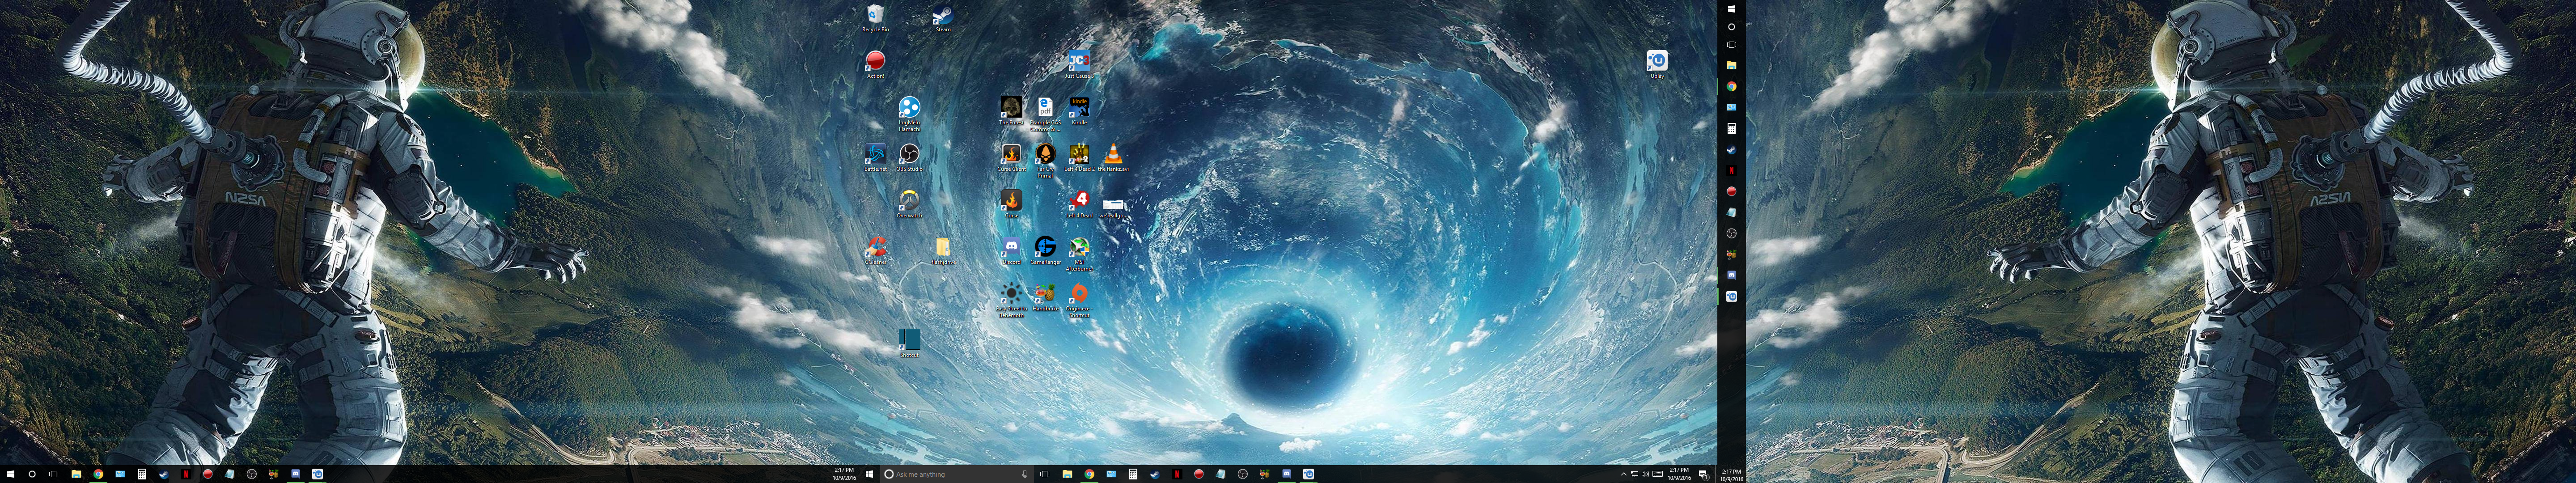Open the OBS Studio desktop shortcut
The height and width of the screenshot is (483, 2576).
[909, 157]
